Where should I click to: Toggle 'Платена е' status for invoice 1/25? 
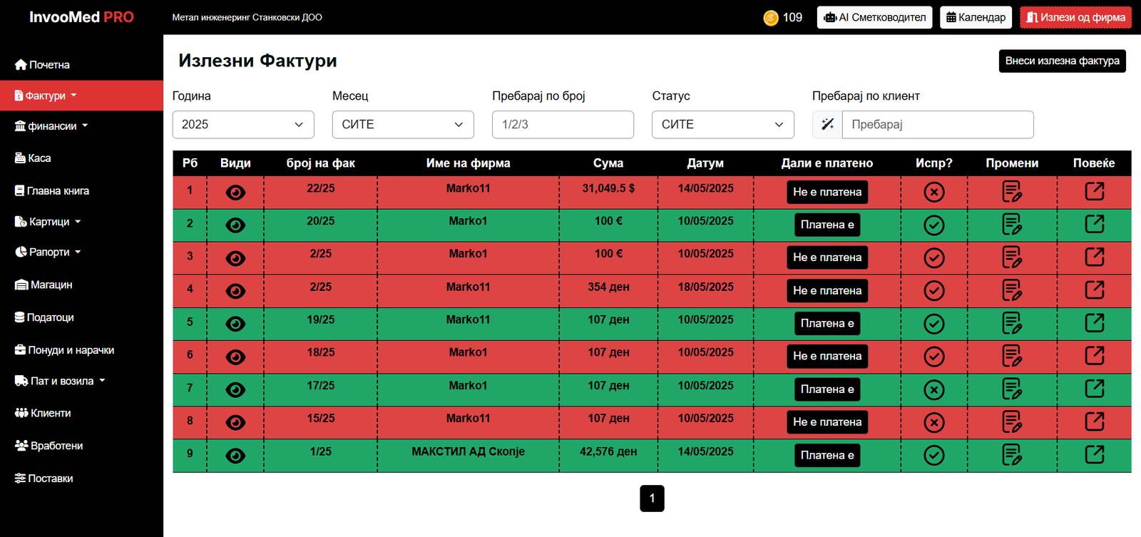[827, 455]
